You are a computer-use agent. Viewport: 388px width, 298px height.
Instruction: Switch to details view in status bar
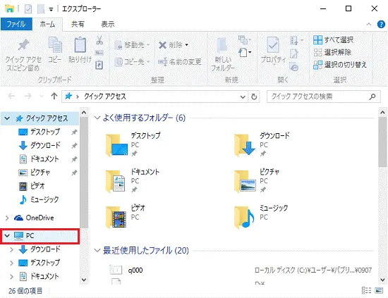[x=366, y=290]
